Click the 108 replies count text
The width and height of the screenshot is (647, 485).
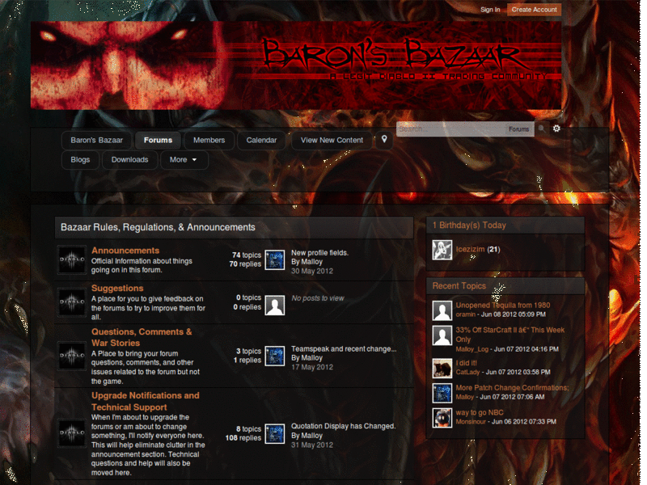pos(243,438)
